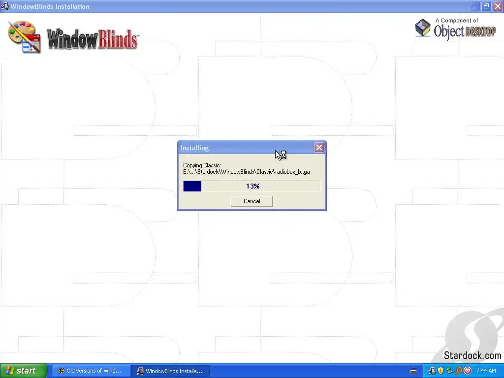Click the Object Desktop cube logo
The height and width of the screenshot is (378, 504).
pos(423,28)
